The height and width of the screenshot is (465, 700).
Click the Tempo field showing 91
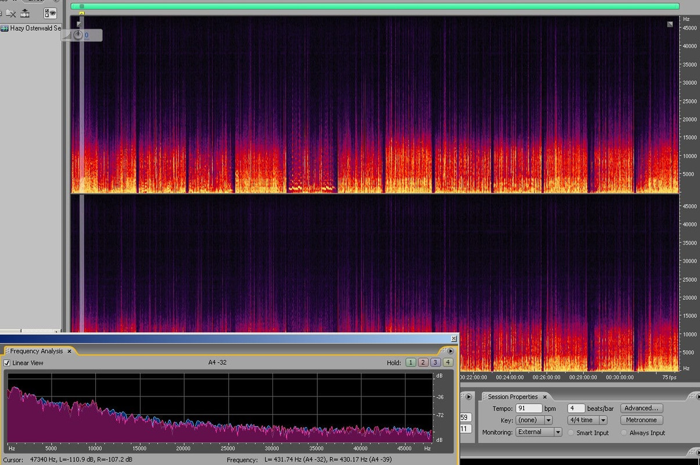pos(529,409)
